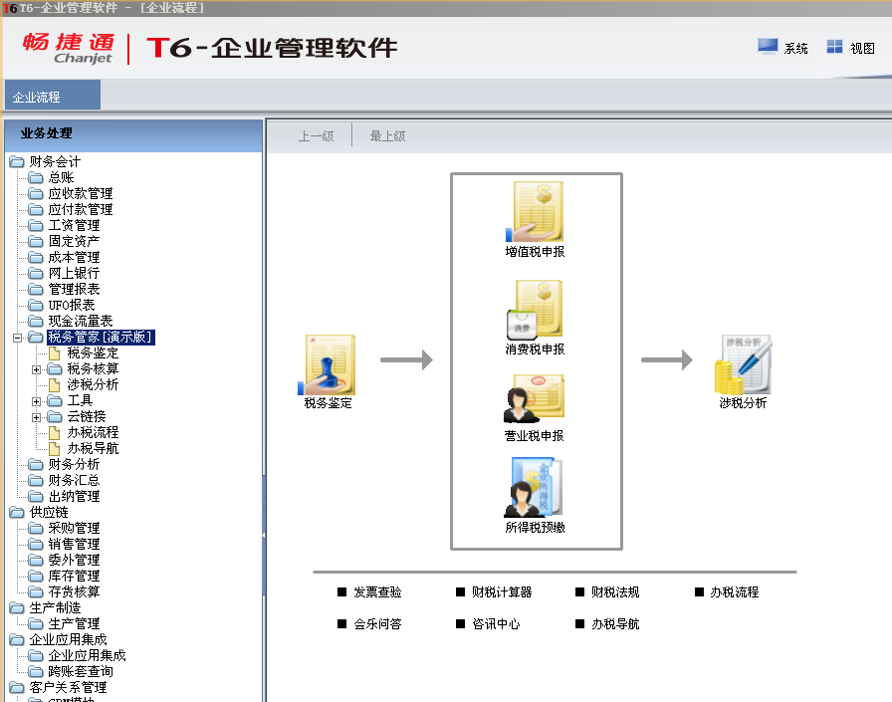Viewport: 892px width, 702px height.
Task: Select 现金流量表 in the tree
Action: pyautogui.click(x=81, y=322)
